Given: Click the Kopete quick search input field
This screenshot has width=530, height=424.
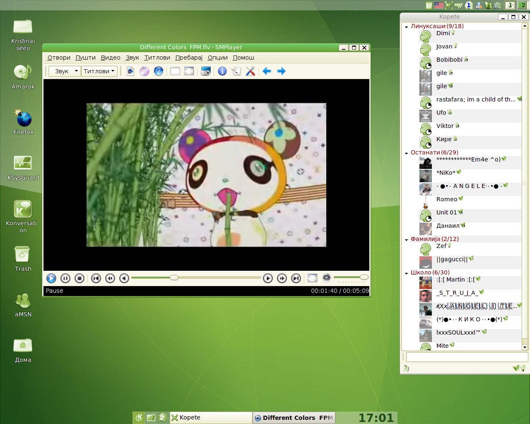Looking at the screenshot, I should (467, 357).
